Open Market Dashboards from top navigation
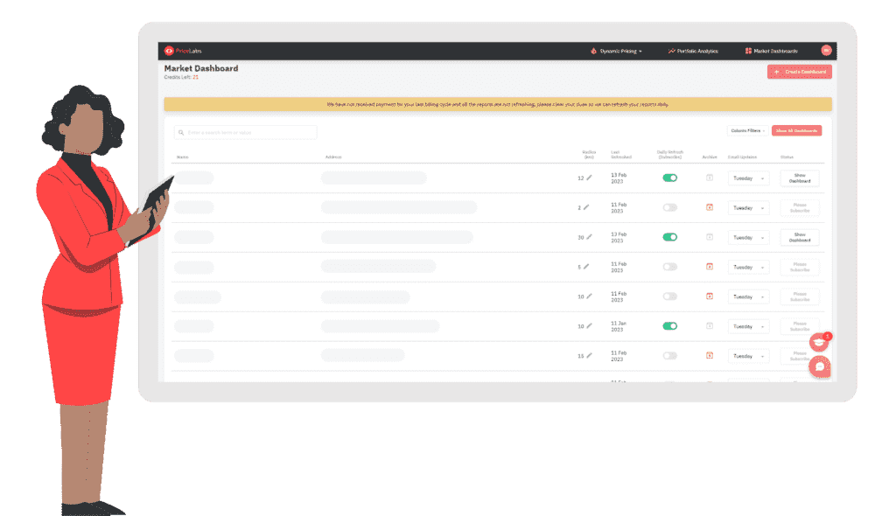This screenshot has height=516, width=896. coord(771,51)
